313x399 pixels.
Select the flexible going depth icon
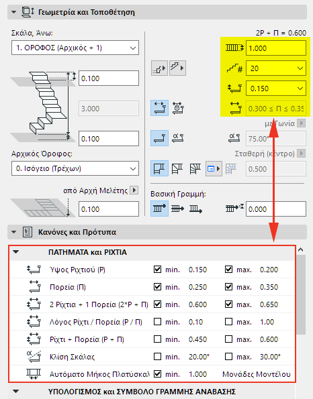159,108
